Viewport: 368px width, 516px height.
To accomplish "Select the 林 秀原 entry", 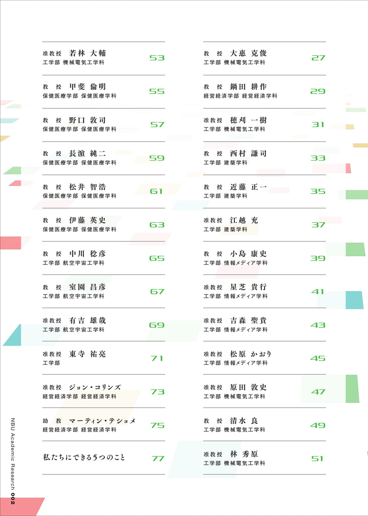I will [x=265, y=458].
